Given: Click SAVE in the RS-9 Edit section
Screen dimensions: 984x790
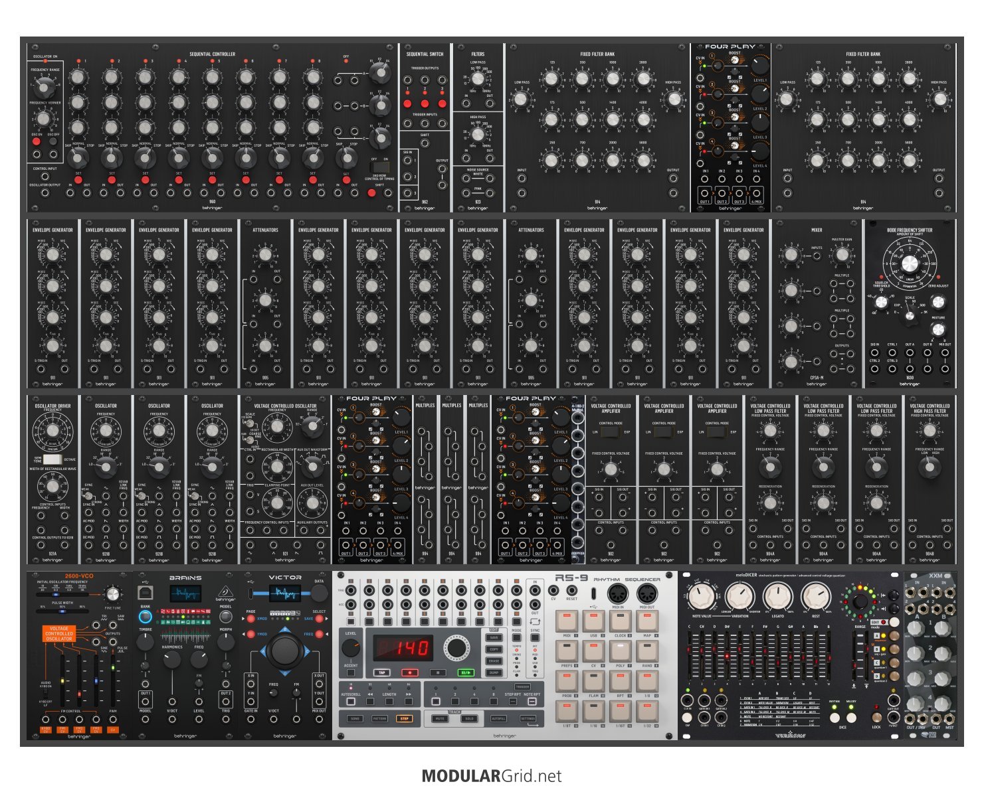Looking at the screenshot, I should pyautogui.click(x=494, y=637).
